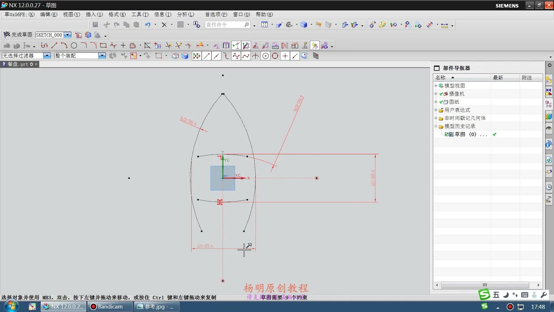
Task: Open the 无选择过滤器 filter dropdown
Action: (x=47, y=56)
